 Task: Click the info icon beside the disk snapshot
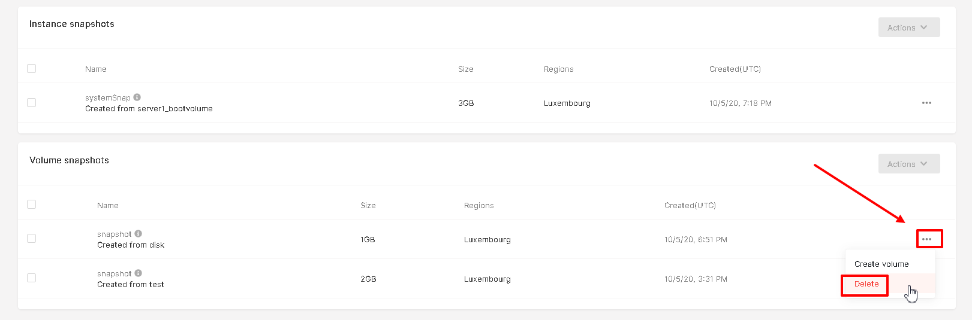tap(139, 233)
